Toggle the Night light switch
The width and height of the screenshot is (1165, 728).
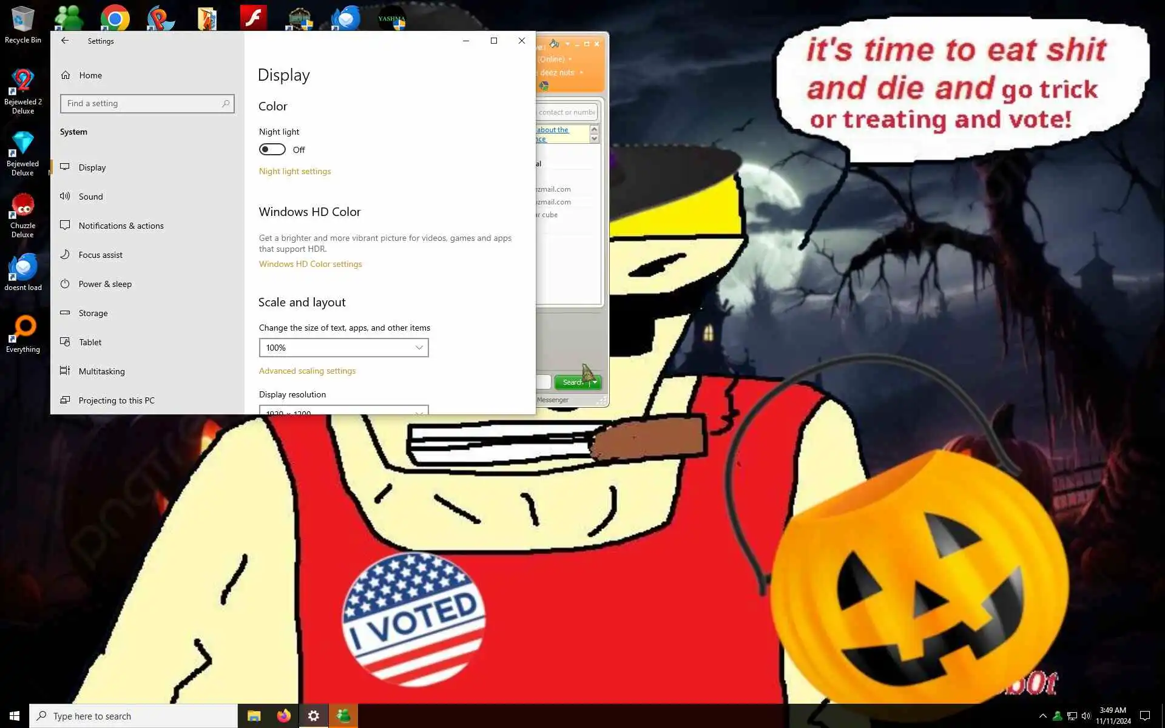(272, 149)
